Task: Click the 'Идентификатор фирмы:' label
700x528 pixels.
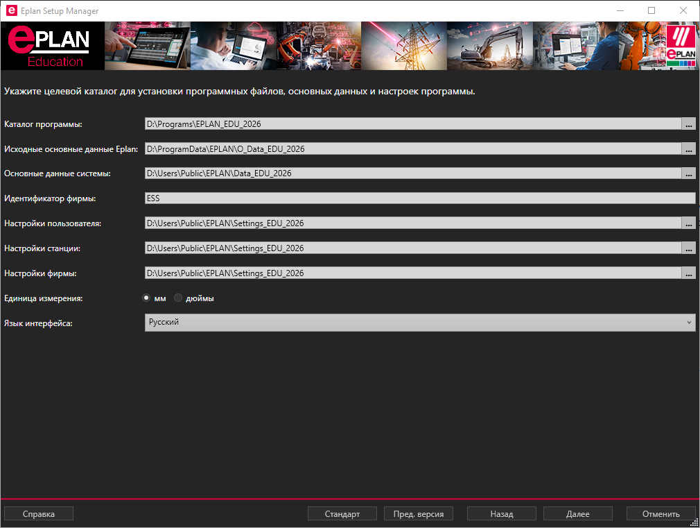Action: 50,198
